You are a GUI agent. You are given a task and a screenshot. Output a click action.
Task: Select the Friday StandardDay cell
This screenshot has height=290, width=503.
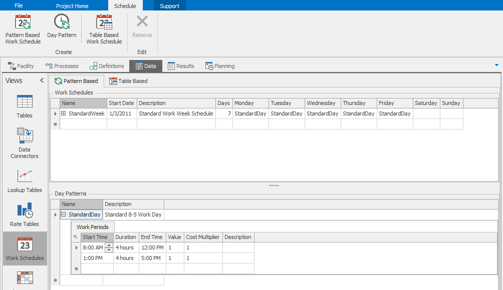click(395, 113)
